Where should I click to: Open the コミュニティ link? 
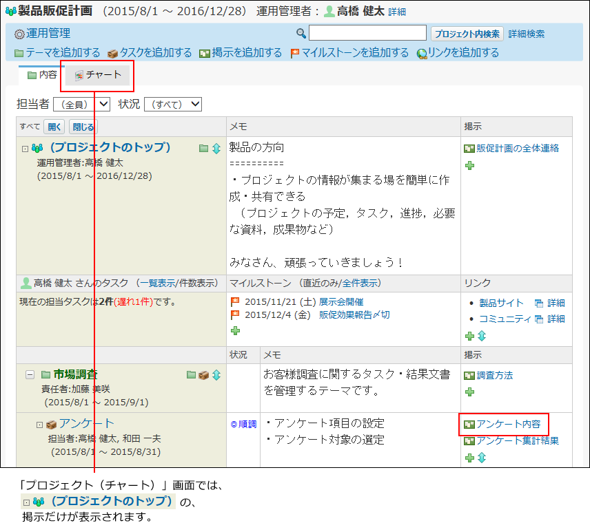click(x=505, y=319)
